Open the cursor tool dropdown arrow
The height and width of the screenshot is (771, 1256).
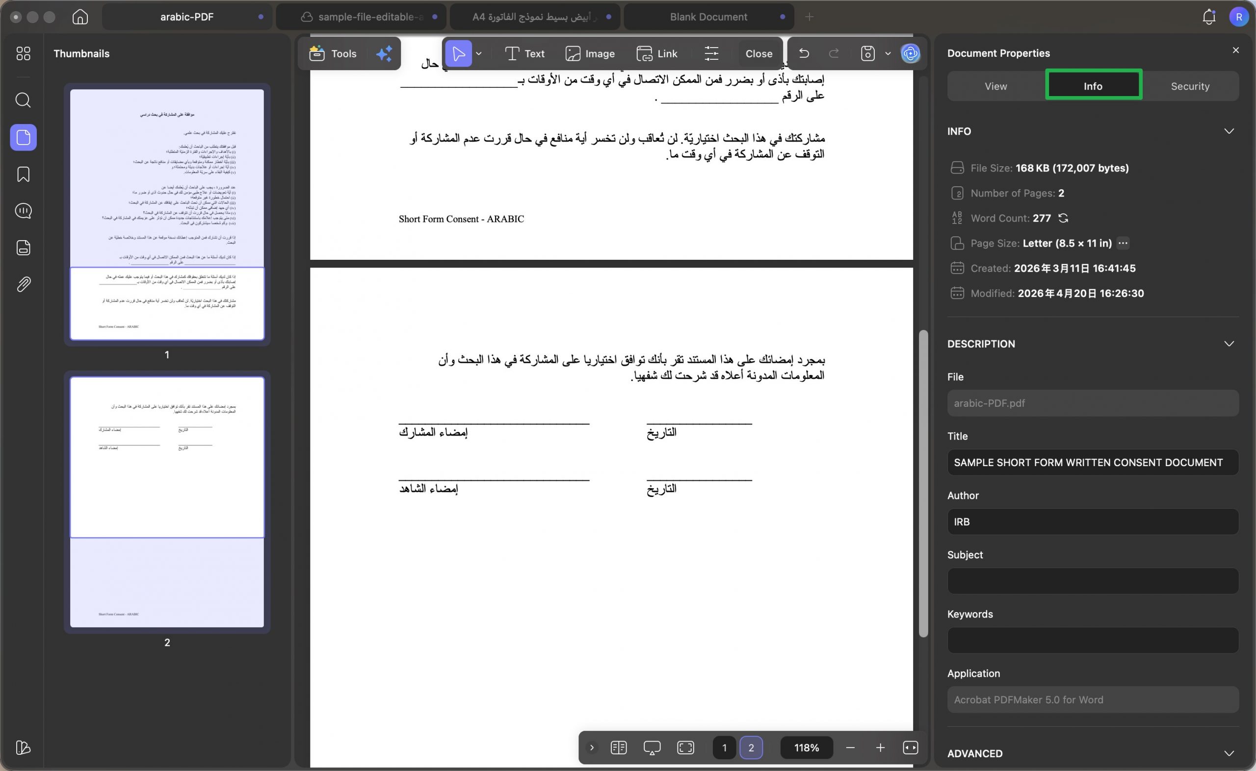point(479,53)
